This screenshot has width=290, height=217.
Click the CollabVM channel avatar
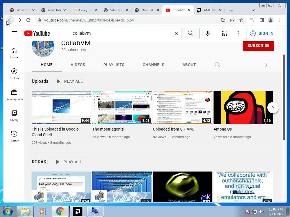(43, 49)
